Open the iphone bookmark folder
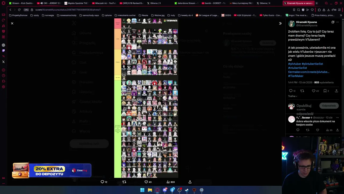 coord(107,15)
